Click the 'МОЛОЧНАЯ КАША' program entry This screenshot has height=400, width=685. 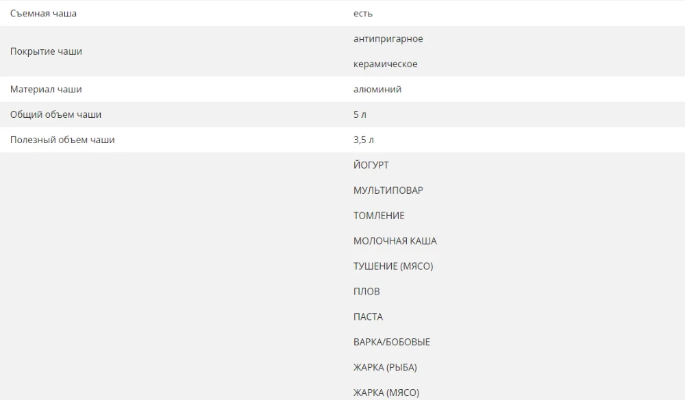tap(395, 241)
